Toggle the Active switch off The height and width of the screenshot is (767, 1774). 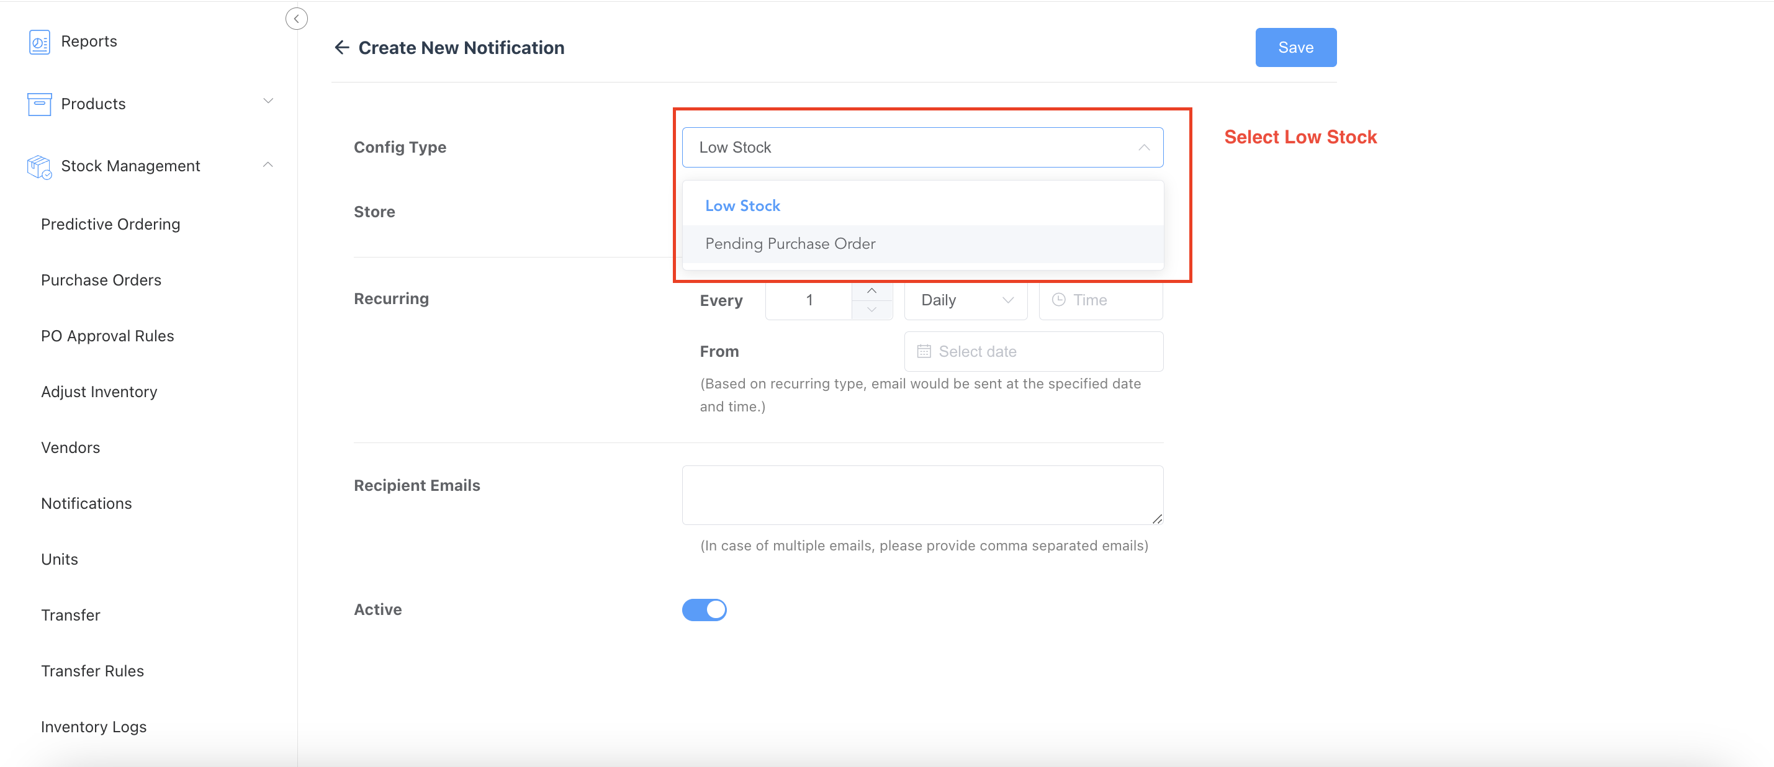point(704,609)
